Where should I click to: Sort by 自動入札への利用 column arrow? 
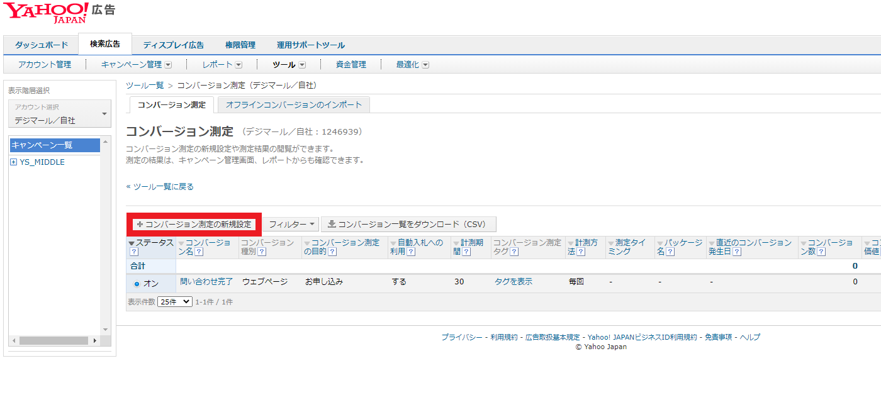(x=393, y=243)
